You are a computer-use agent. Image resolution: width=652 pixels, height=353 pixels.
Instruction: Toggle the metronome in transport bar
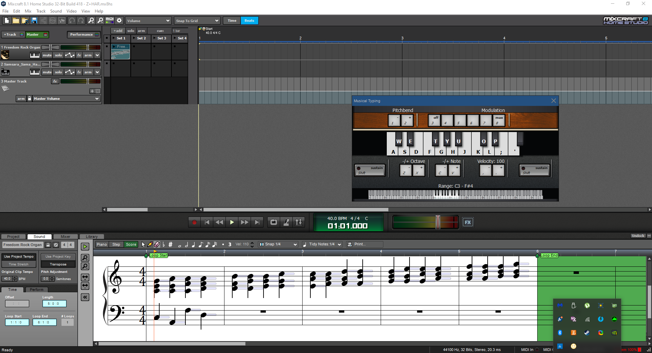286,222
